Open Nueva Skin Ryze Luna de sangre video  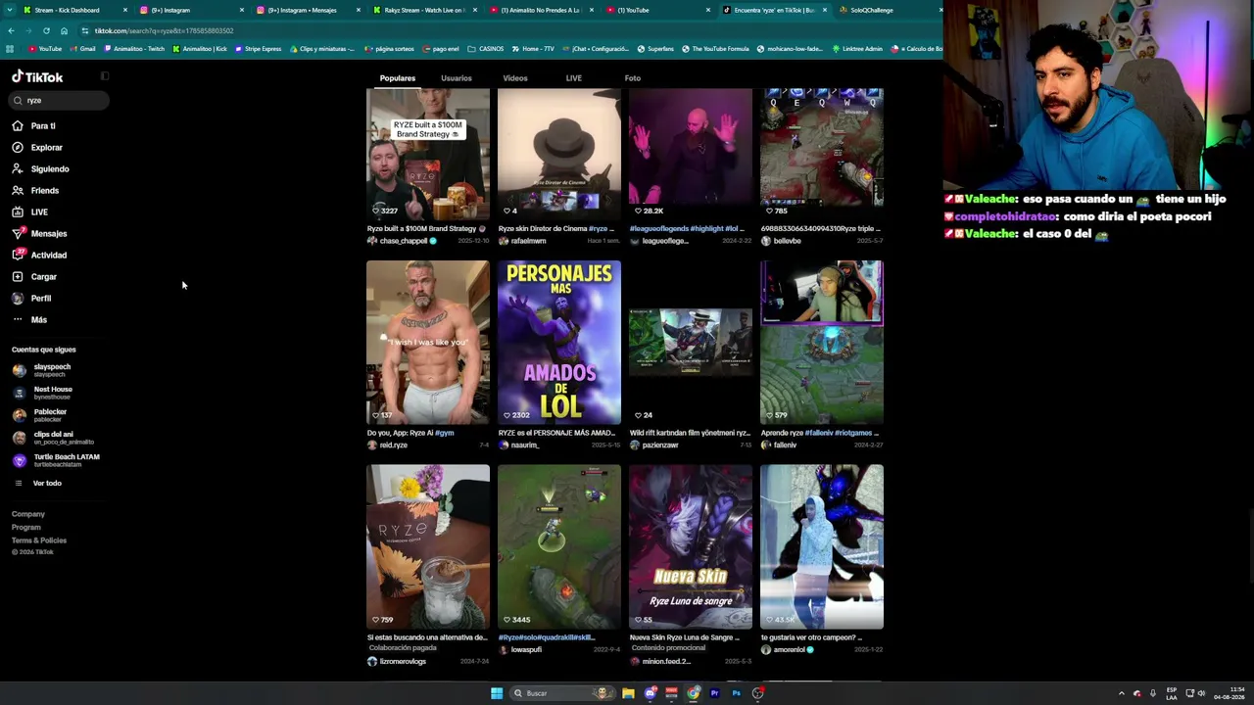[x=691, y=546]
